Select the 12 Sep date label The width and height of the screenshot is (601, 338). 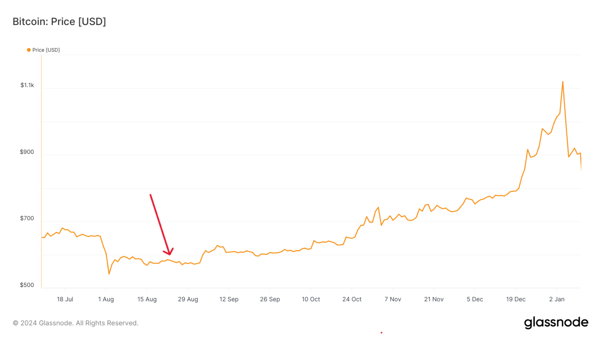click(229, 299)
